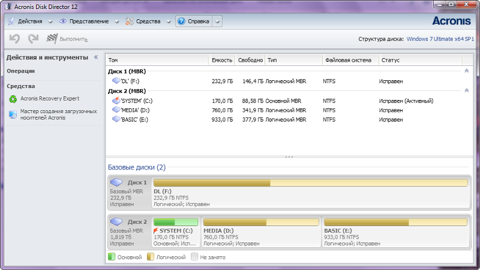Select the 'SYSTEM' (C:) row name
The width and height of the screenshot is (480, 270).
pyautogui.click(x=137, y=101)
